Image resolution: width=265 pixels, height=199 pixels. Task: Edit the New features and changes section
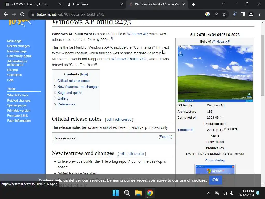coord(122,154)
